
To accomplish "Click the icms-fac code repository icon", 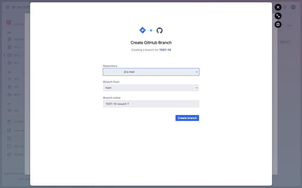I will 9,131.
